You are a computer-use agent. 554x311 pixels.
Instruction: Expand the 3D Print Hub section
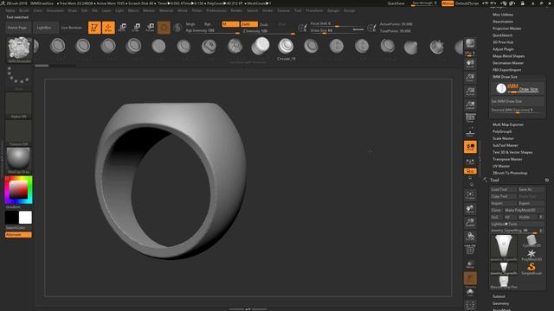coord(503,42)
